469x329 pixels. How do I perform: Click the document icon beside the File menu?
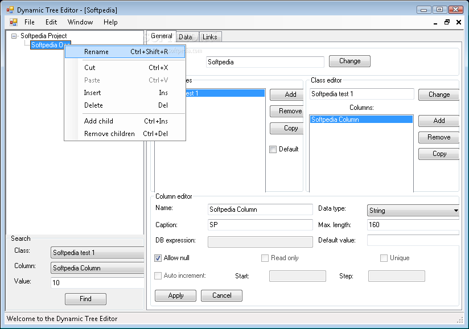tap(14, 22)
